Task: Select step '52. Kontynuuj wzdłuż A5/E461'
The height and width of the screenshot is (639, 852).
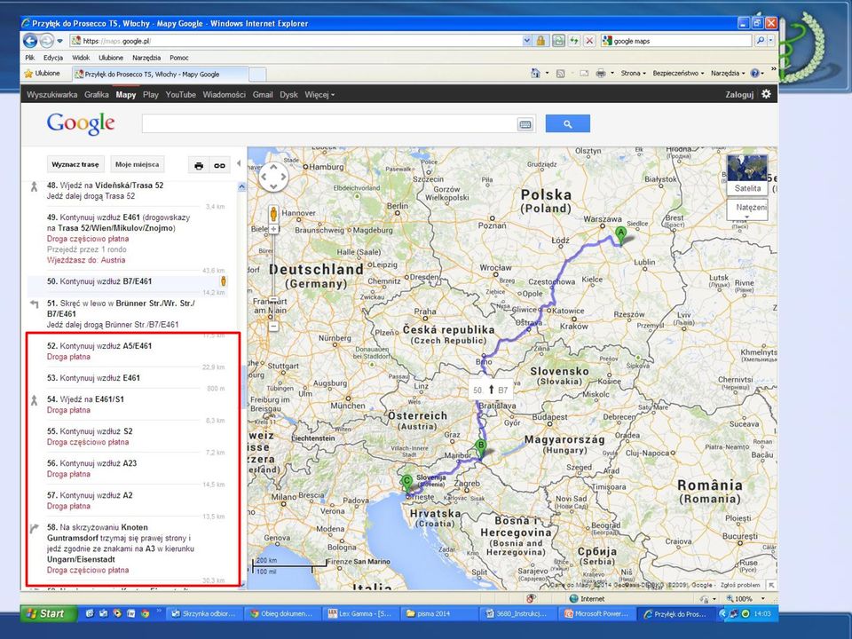Action: 99,345
